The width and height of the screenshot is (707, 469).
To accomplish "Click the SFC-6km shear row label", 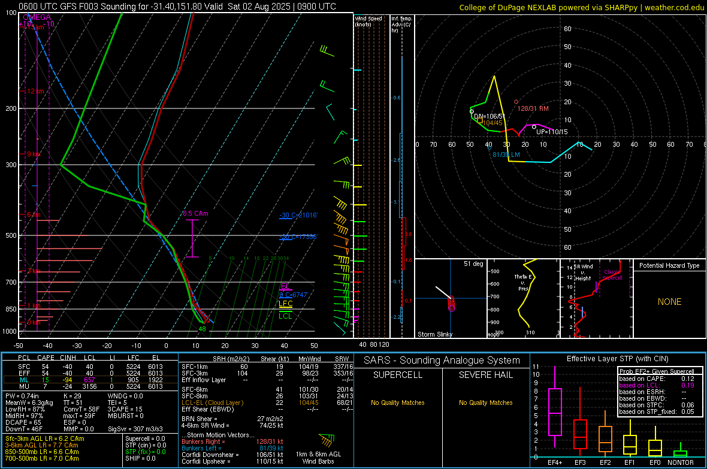I will [195, 389].
